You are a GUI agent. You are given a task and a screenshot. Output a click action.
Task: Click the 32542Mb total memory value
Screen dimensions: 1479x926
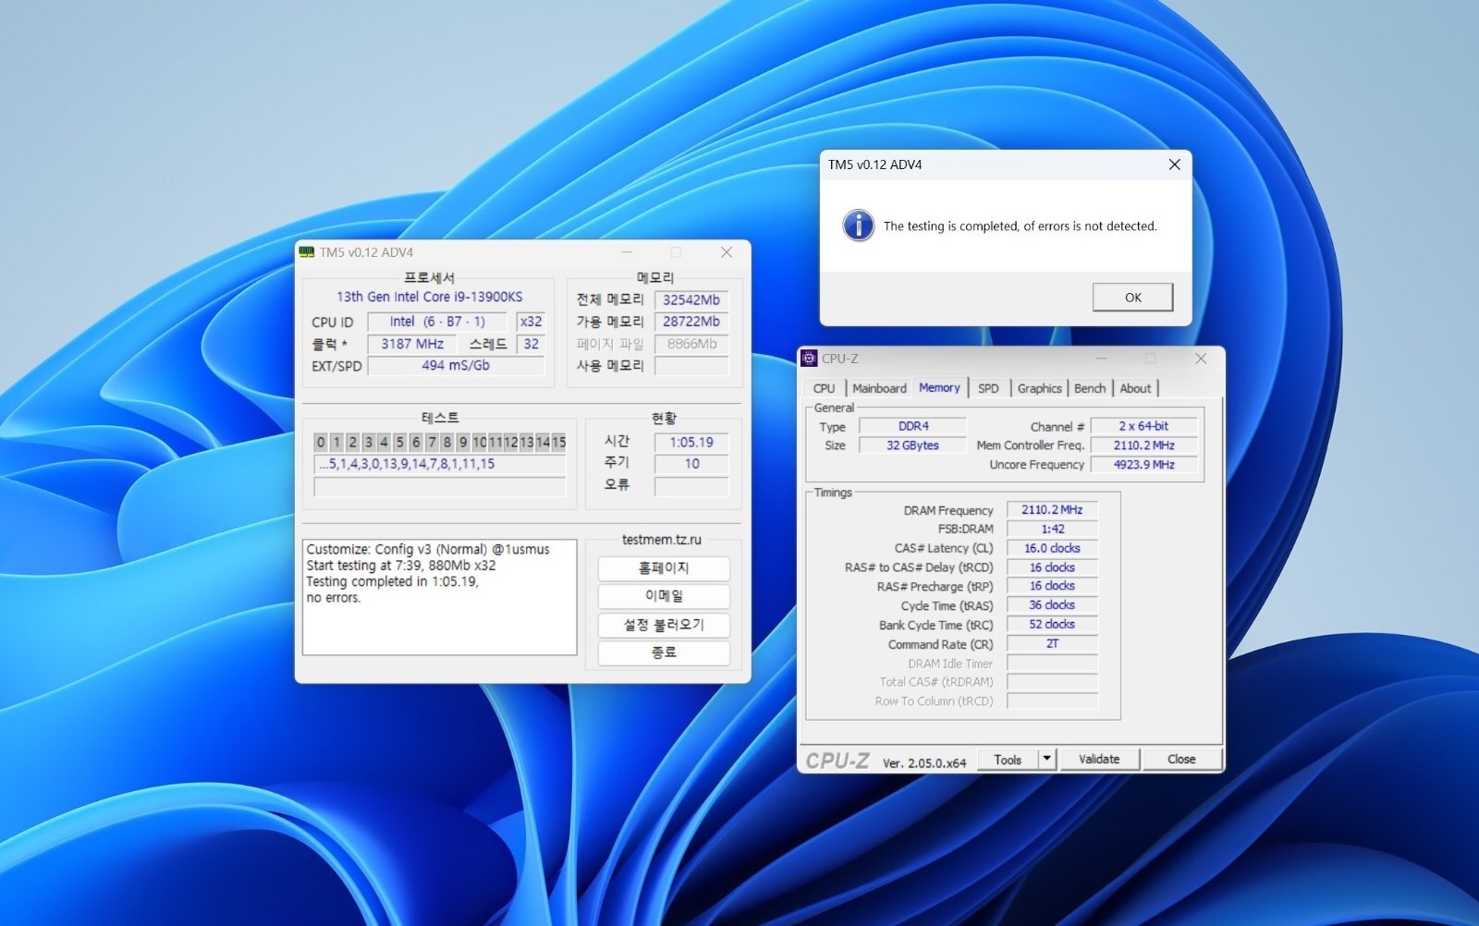(x=691, y=299)
